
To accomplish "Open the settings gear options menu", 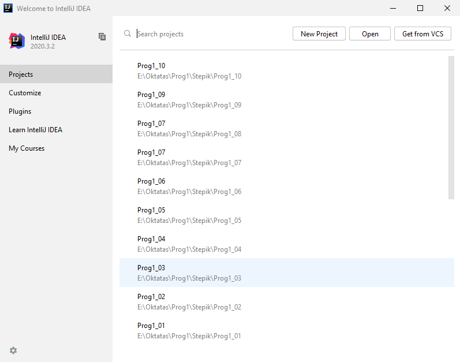I will tap(13, 350).
